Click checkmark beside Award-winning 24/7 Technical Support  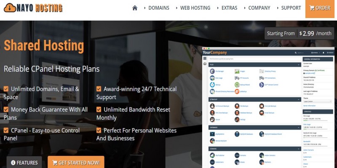tap(99, 89)
